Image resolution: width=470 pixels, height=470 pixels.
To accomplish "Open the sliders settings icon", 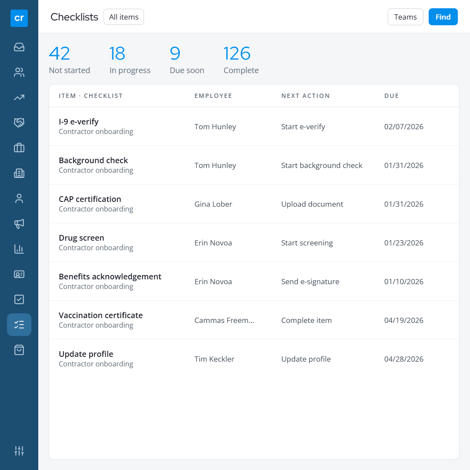I will 19,450.
